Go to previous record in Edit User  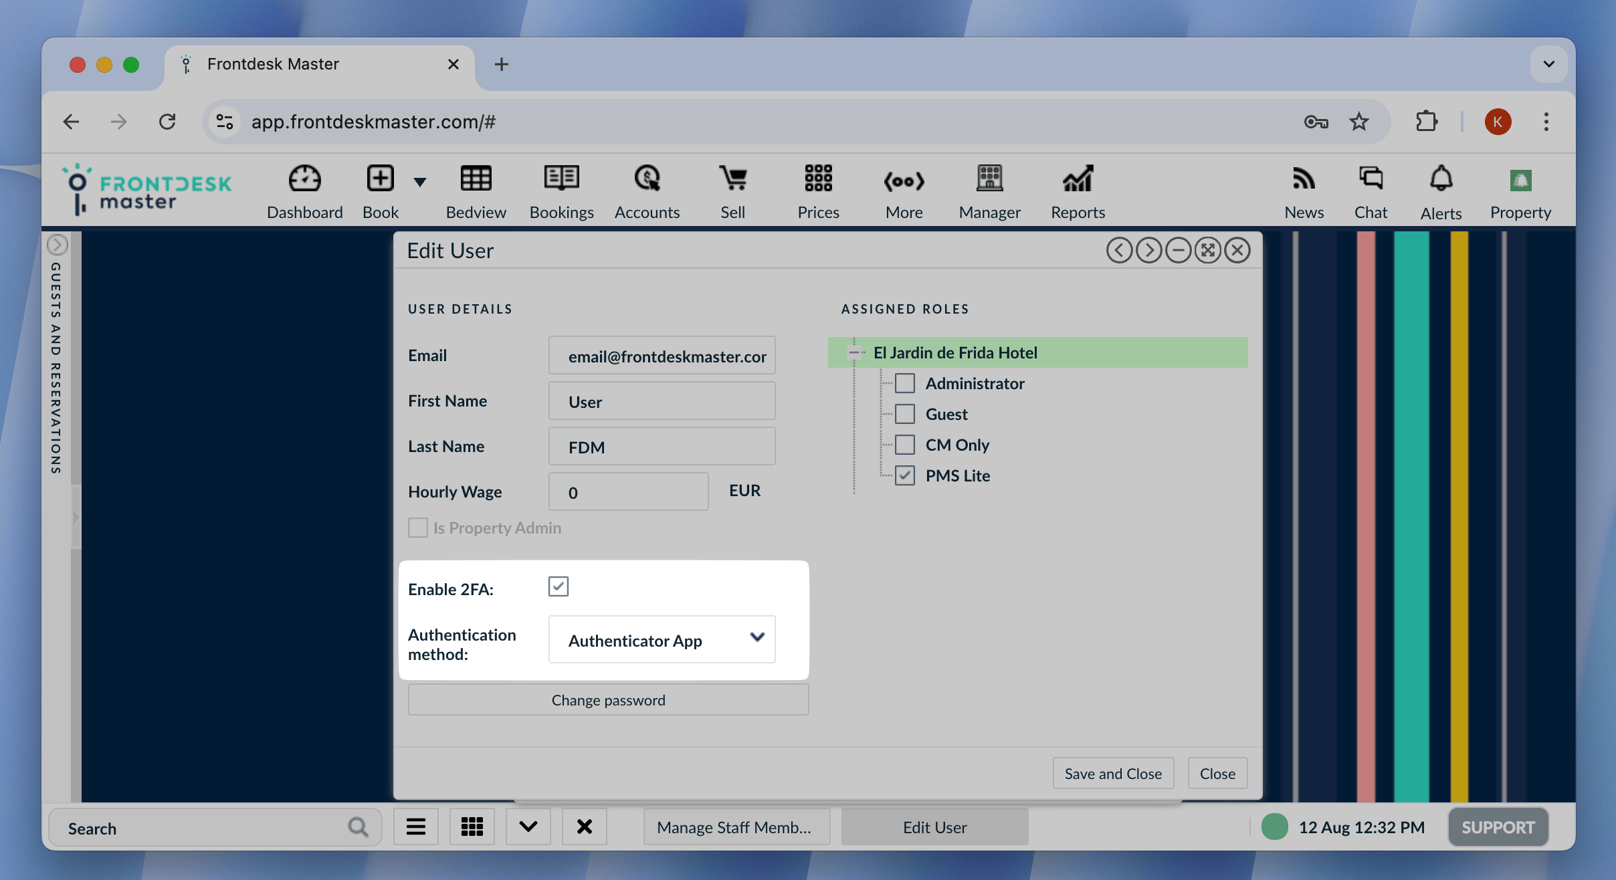[x=1119, y=250]
